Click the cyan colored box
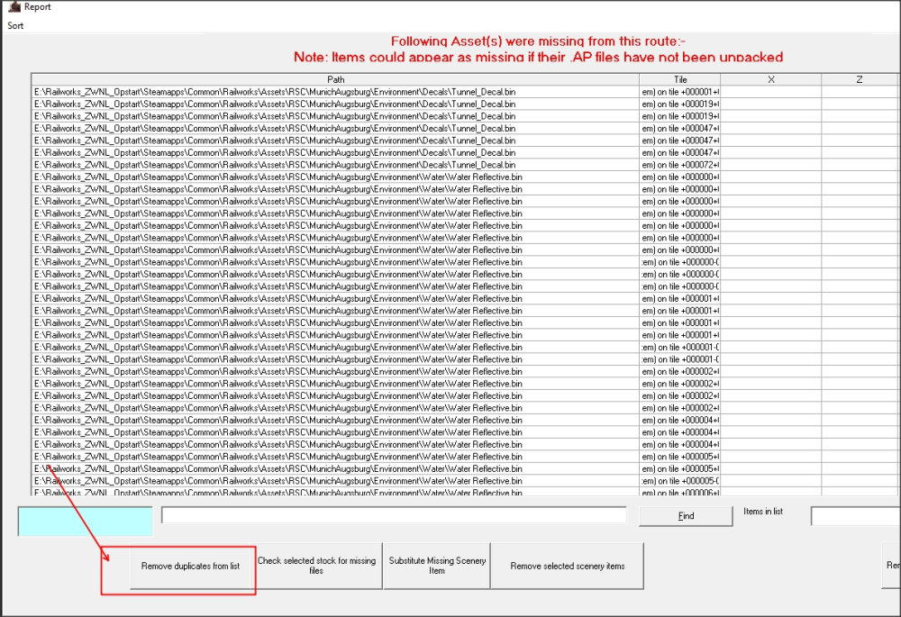This screenshot has height=617, width=901. pyautogui.click(x=86, y=521)
